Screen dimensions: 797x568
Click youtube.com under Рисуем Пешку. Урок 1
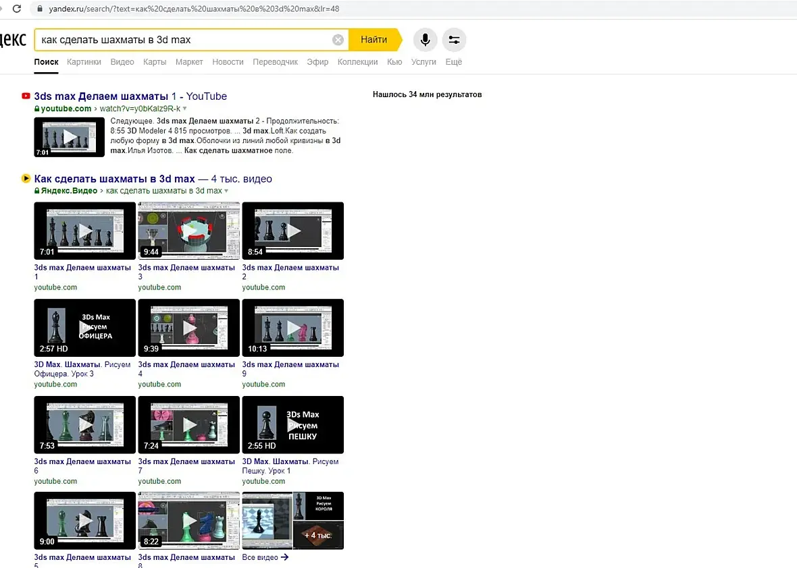263,481
